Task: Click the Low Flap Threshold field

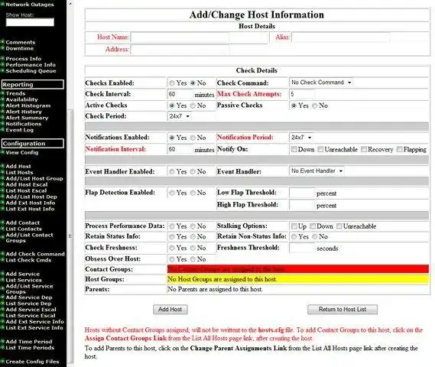Action: coord(302,193)
